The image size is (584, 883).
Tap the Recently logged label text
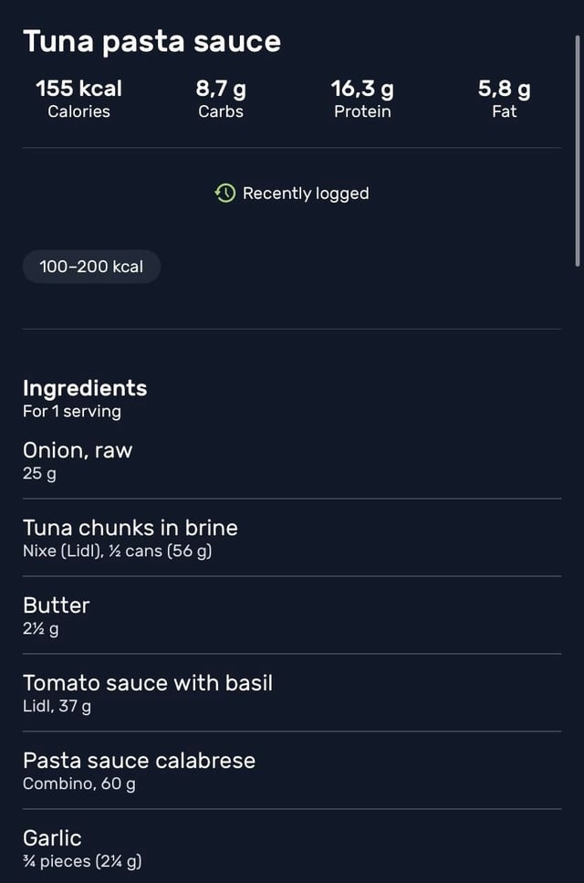[x=306, y=194]
